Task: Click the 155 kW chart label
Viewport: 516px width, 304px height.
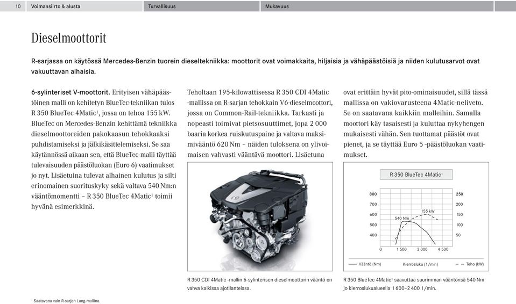Action: tap(428, 211)
